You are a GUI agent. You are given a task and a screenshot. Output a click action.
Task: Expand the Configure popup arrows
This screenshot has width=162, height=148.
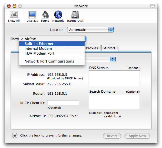(x=113, y=59)
